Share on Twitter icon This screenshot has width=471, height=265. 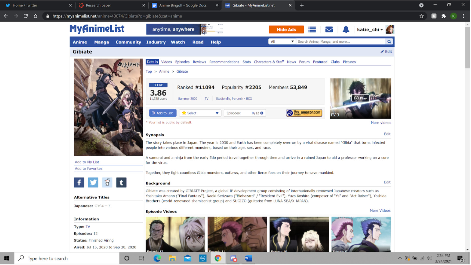93,183
